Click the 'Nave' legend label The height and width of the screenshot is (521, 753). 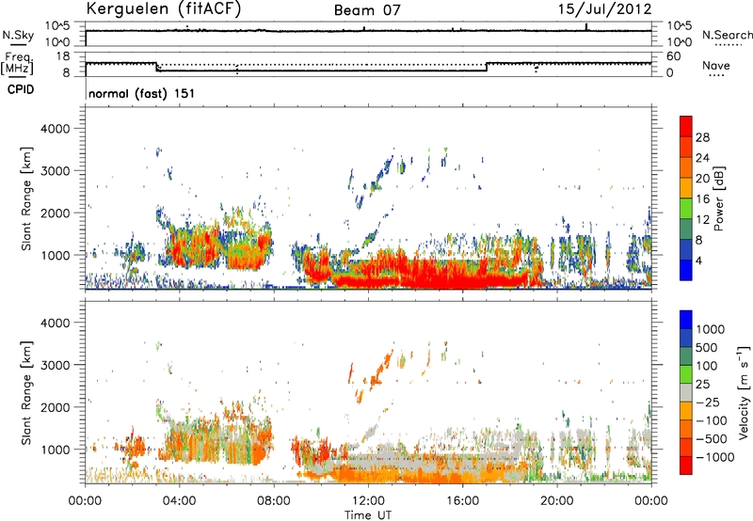716,66
